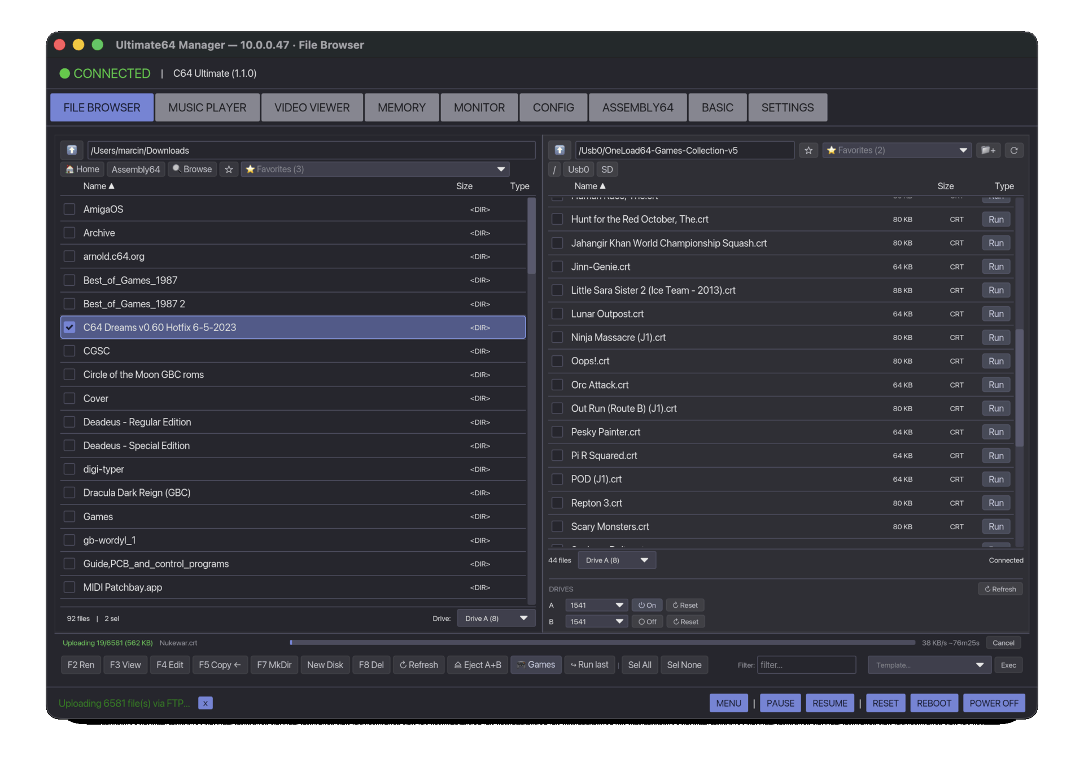Change drive A type from 1541

coord(596,605)
